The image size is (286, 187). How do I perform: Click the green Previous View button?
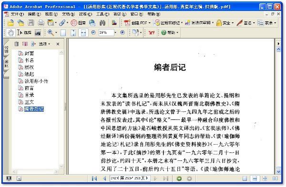[x=179, y=178]
